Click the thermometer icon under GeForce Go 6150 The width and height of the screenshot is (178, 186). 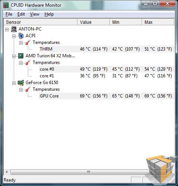28,89
